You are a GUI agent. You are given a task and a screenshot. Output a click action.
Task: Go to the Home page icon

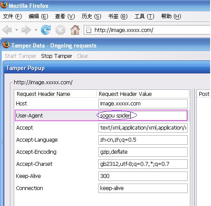coord(75,30)
